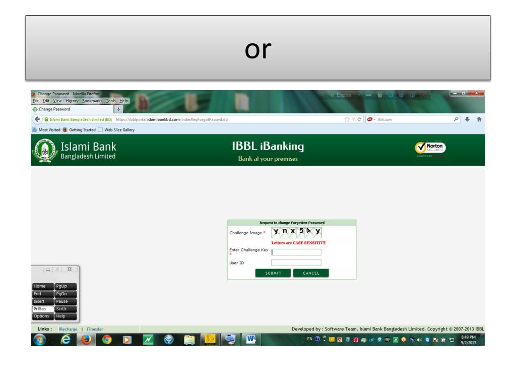
Task: Open the Ask.com search engine dropdown
Action: pos(371,119)
